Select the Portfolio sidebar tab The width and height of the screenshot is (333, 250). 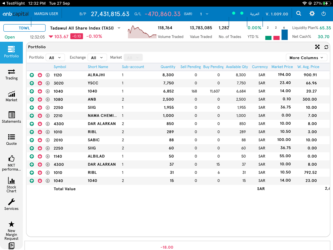(x=11, y=52)
